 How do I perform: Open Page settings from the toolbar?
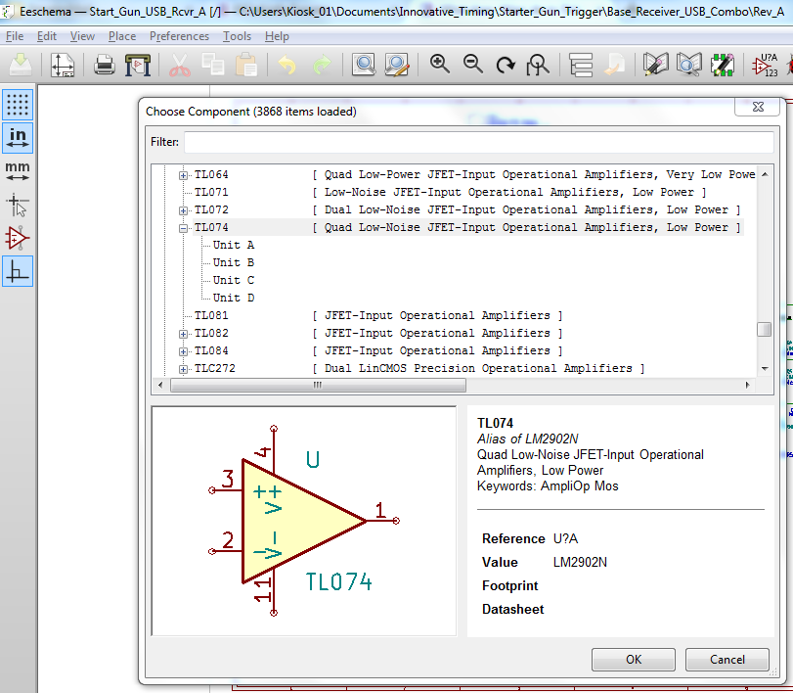tap(63, 66)
